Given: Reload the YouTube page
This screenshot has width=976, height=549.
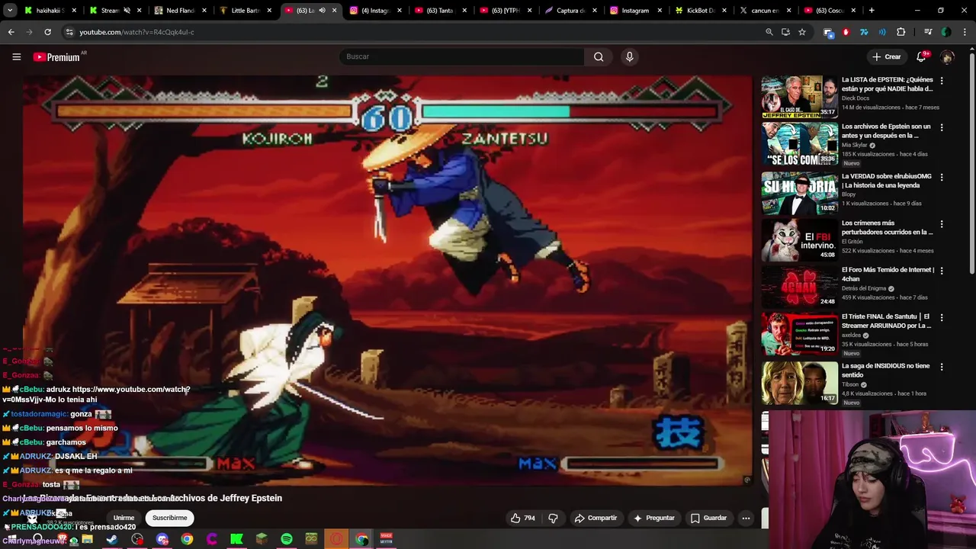Looking at the screenshot, I should (47, 32).
